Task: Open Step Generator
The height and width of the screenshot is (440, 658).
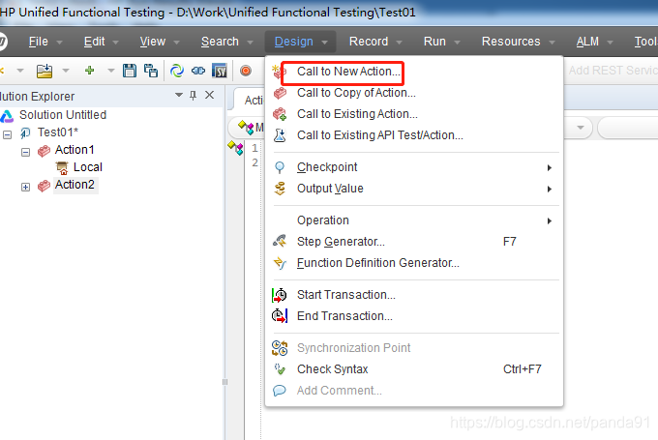Action: [x=414, y=242]
